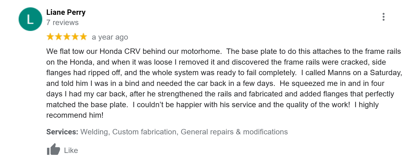409x164 pixels.
Task: Click the final line "recommend him!"
Action: coord(75,115)
